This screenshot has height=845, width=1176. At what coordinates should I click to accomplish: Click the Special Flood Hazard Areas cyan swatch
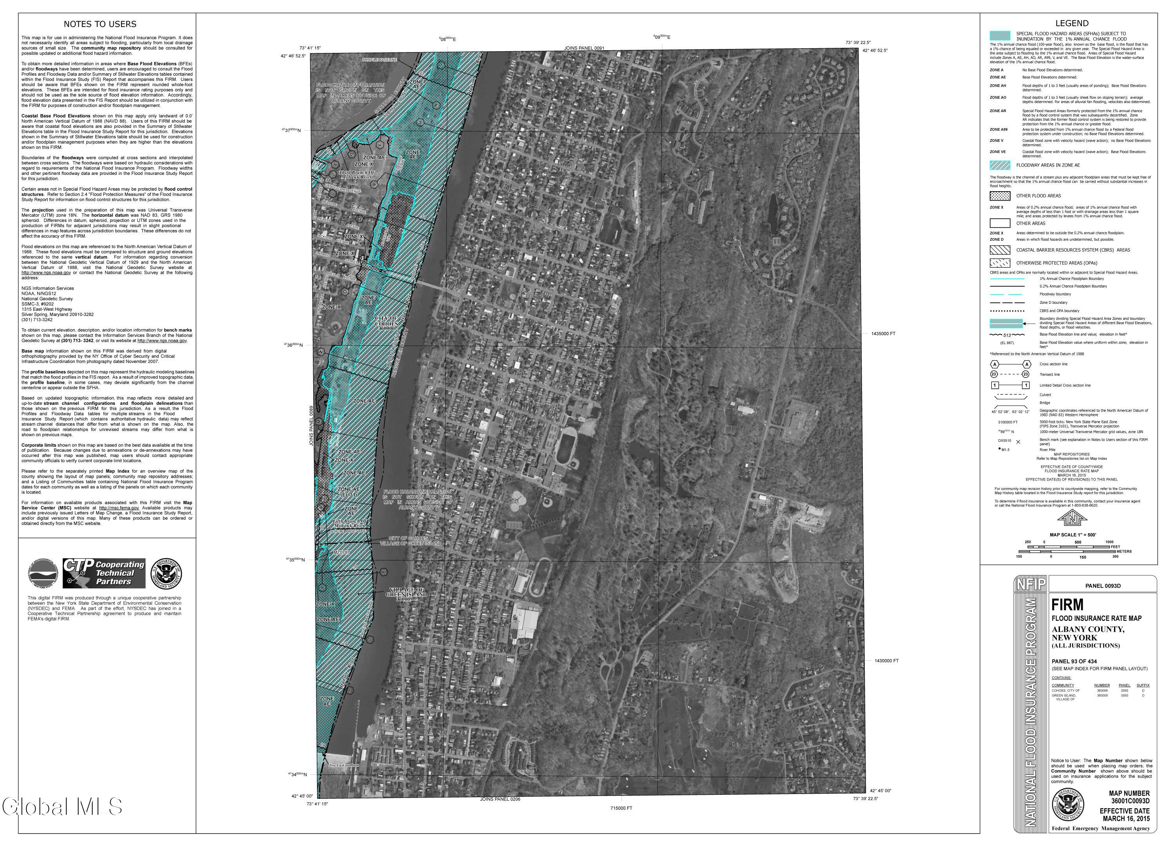1000,36
